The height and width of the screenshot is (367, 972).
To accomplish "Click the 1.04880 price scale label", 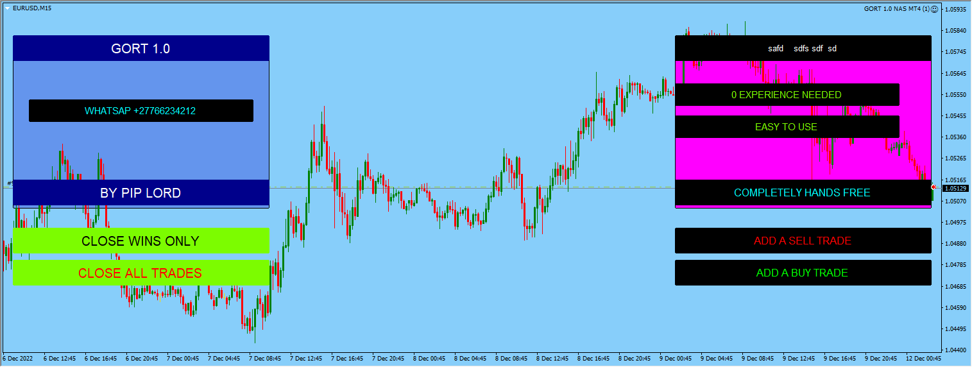I will coord(956,244).
